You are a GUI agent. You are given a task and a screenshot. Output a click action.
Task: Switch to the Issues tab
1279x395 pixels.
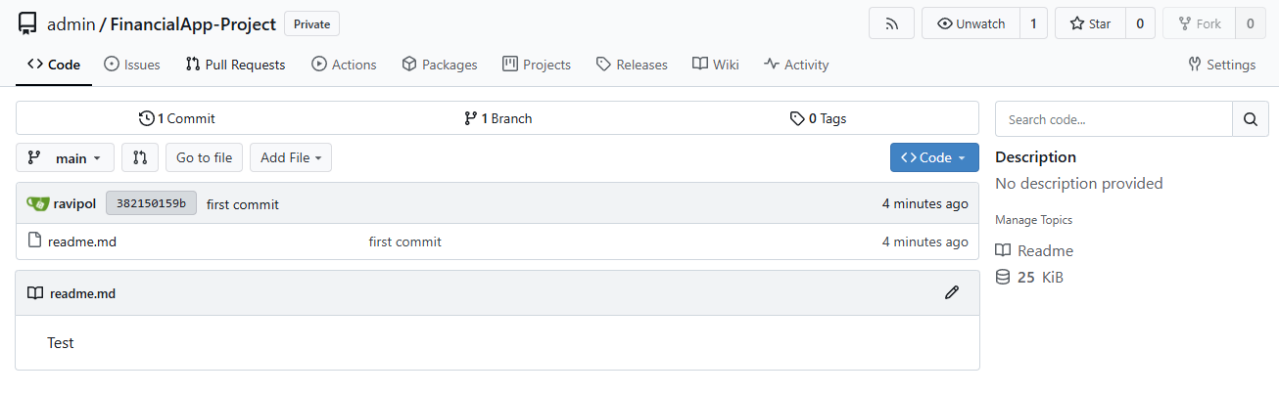coord(131,65)
